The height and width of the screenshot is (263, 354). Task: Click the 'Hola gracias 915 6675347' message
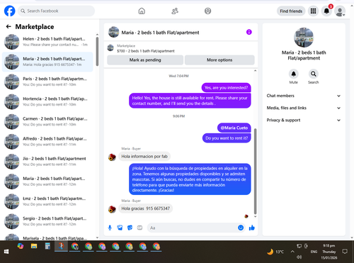tap(145, 208)
